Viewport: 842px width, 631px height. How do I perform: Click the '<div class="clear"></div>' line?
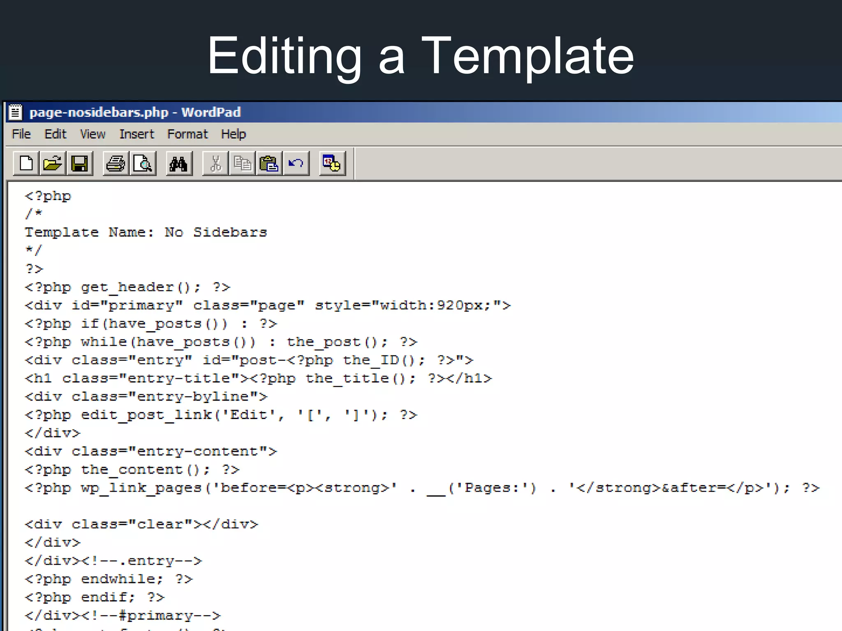pos(141,525)
